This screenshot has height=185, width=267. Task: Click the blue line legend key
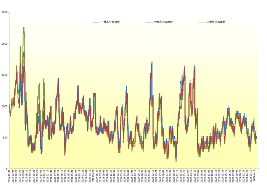[97, 22]
